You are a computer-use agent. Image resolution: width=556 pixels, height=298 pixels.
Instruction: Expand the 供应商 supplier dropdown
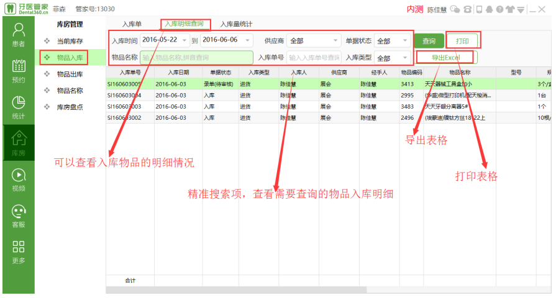point(314,41)
